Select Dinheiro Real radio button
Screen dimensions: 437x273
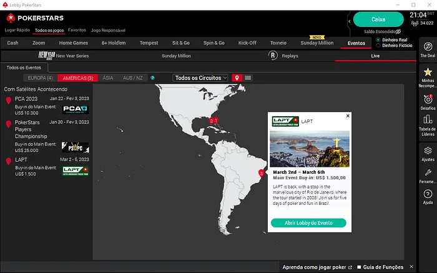378,40
